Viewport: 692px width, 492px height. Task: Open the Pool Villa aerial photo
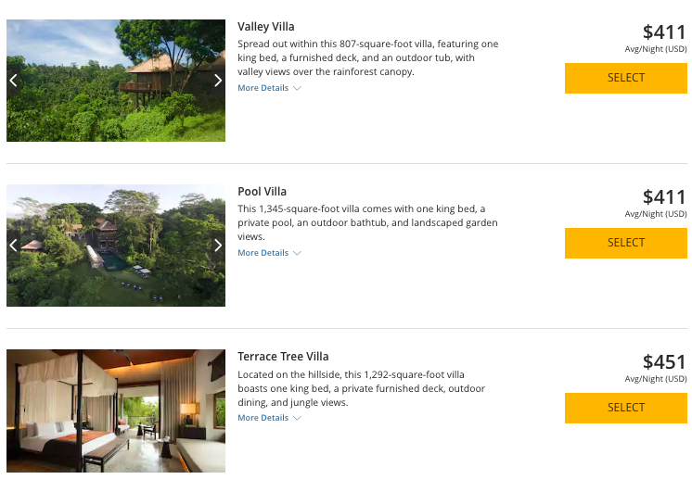116,246
